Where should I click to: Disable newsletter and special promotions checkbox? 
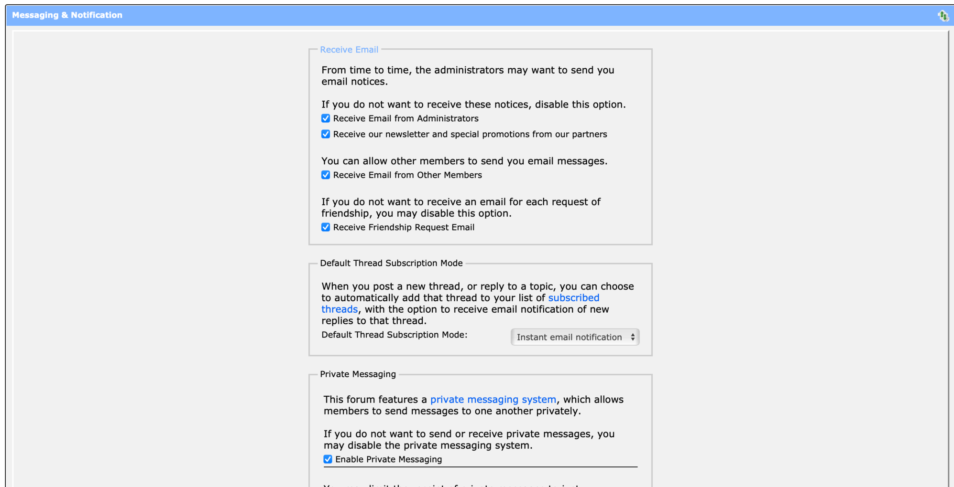(326, 134)
